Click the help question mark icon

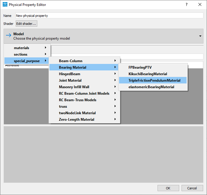click(x=186, y=4)
